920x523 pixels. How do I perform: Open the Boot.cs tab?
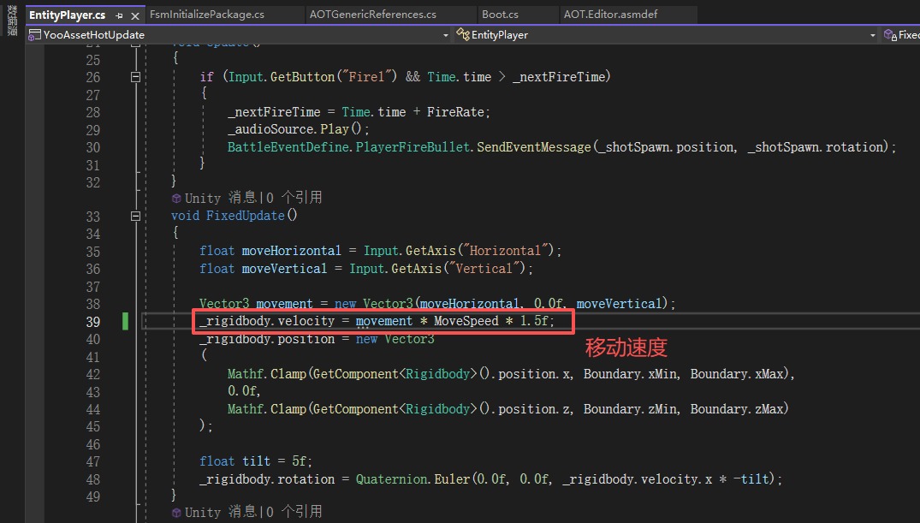500,14
